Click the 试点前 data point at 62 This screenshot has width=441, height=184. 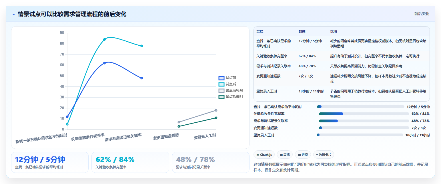click(104, 63)
